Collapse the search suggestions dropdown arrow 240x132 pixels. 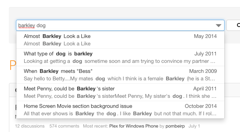(218, 25)
